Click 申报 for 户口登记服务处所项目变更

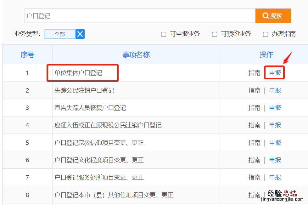coord(275,178)
